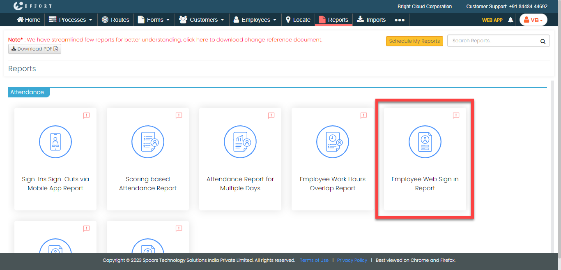
Task: Open Scoring based Attendance Report icon
Action: point(148,142)
